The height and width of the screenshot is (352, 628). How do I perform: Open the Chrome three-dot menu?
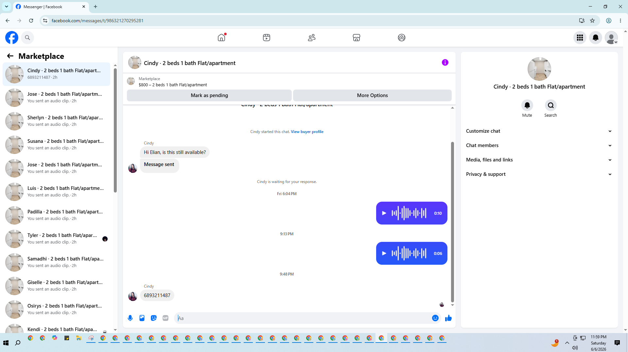[x=620, y=21]
